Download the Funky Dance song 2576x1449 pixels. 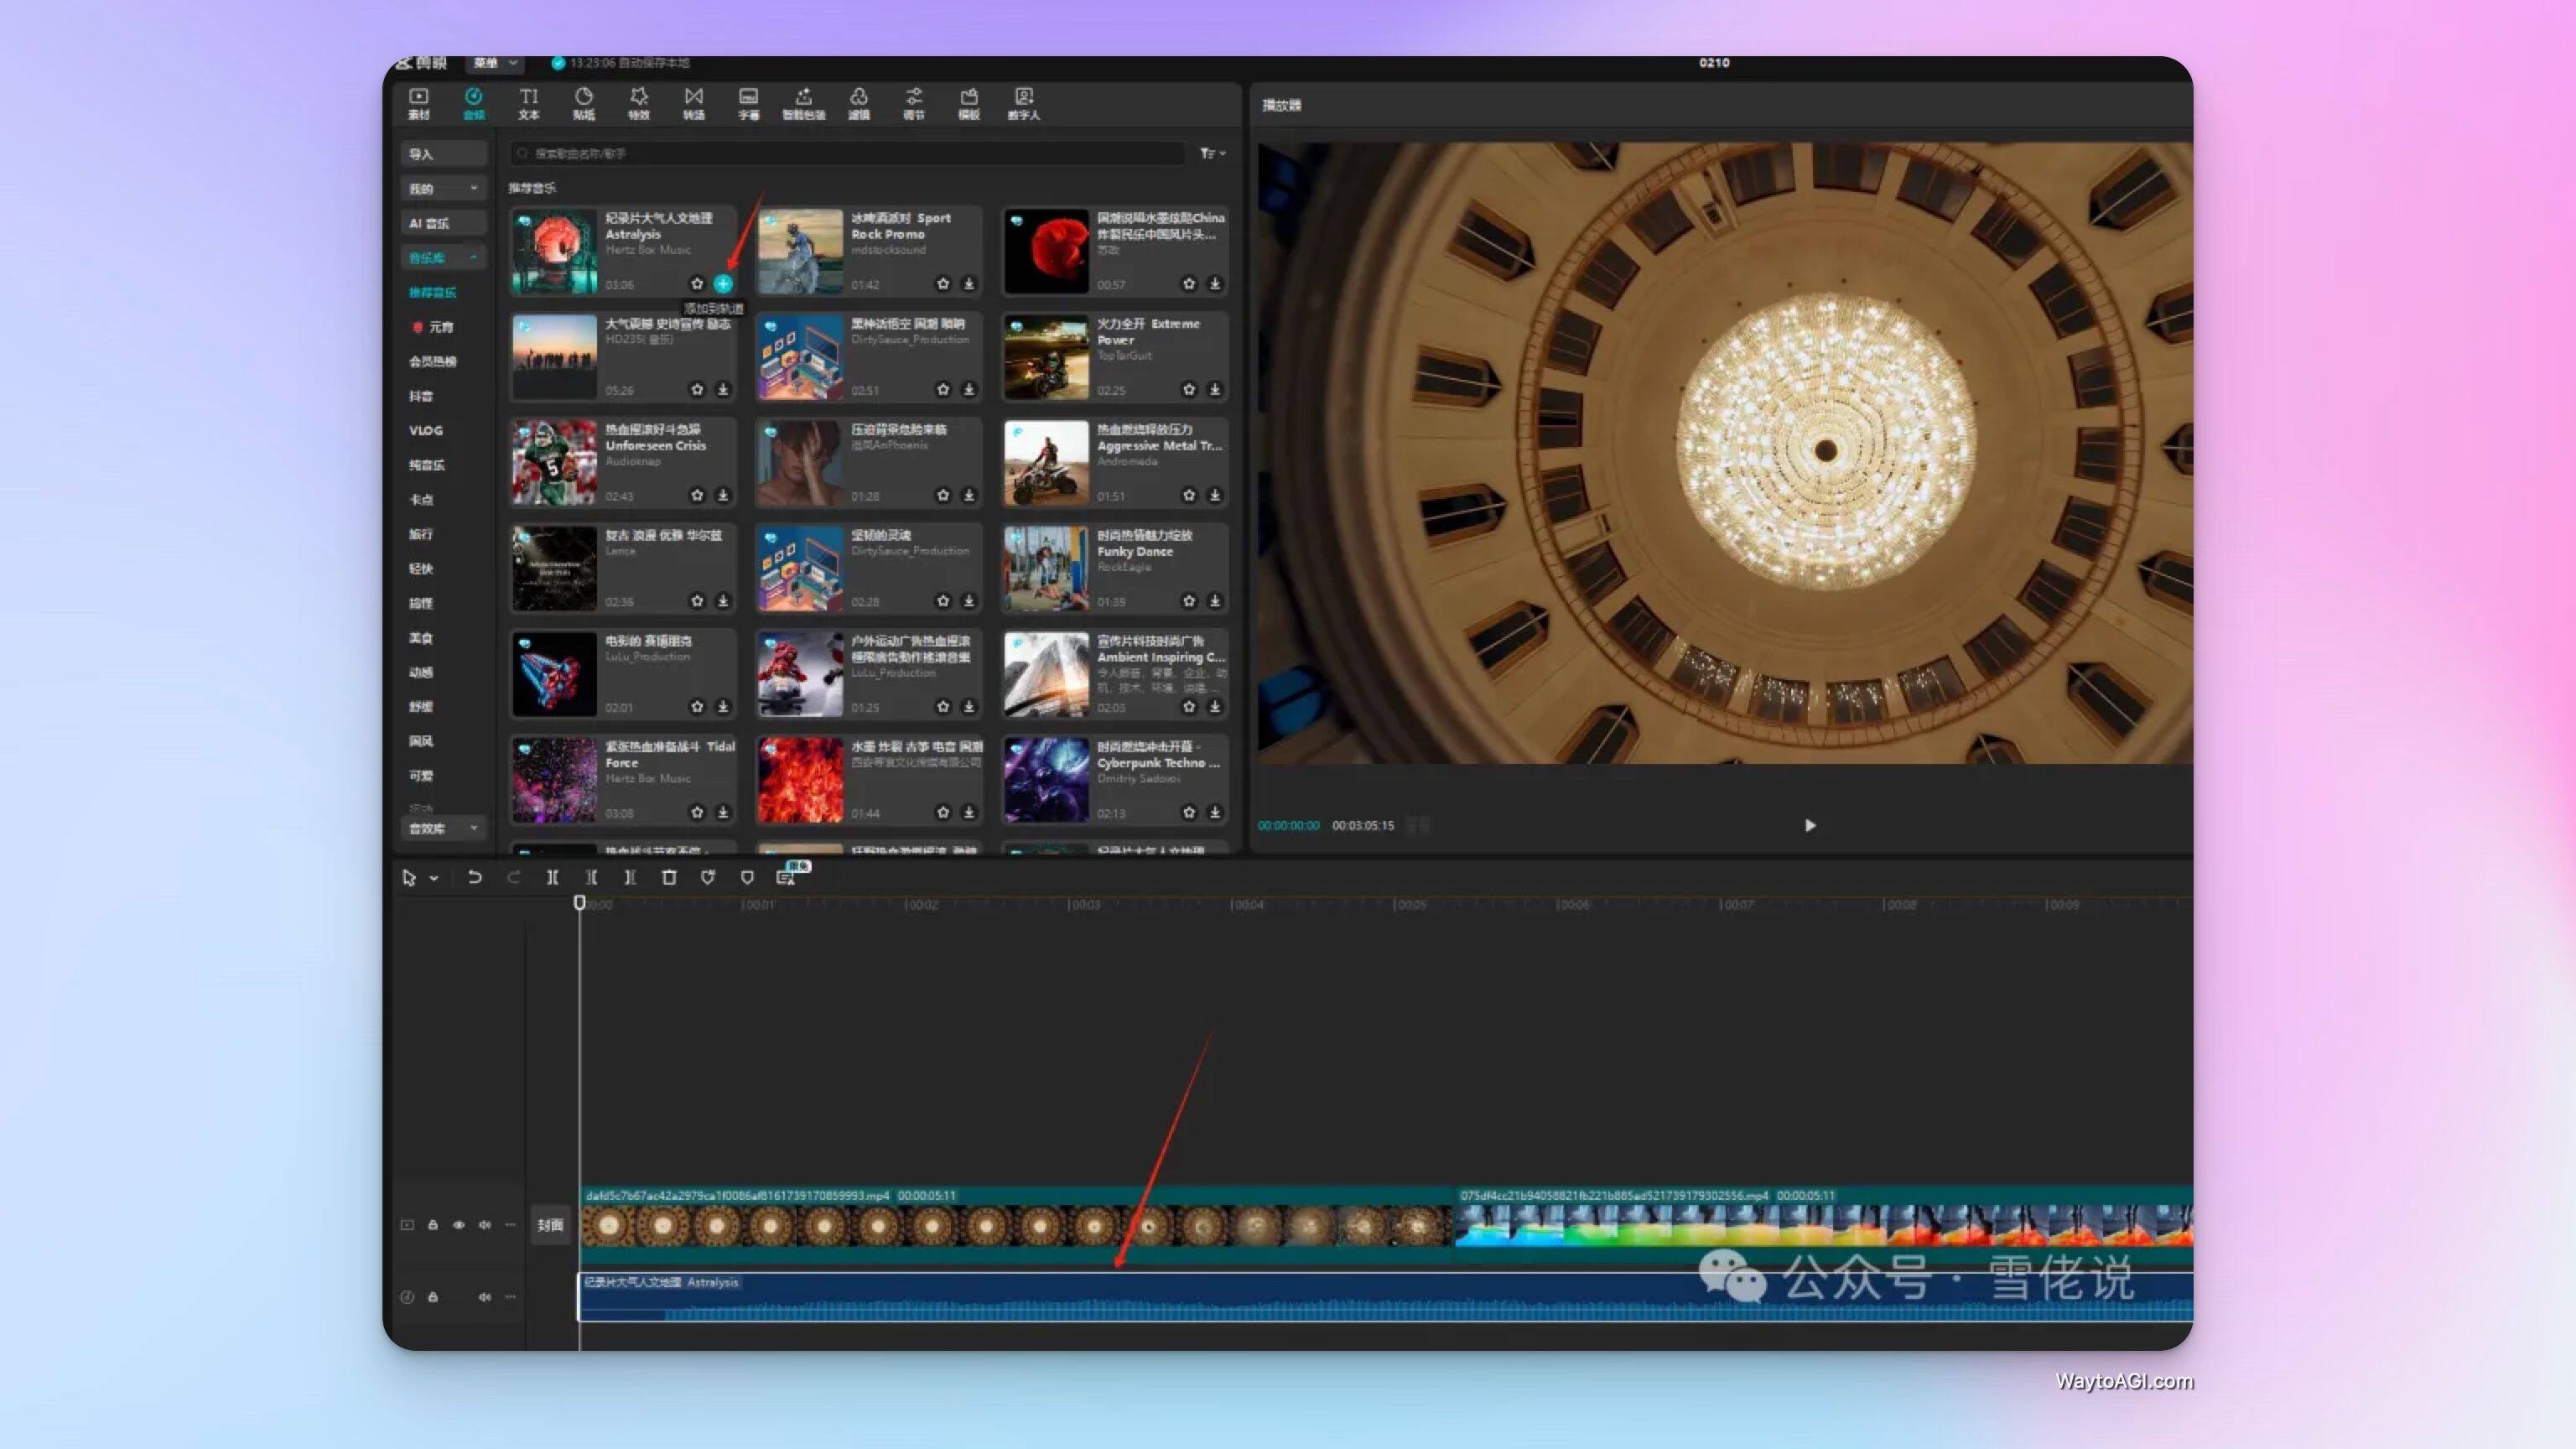click(x=1215, y=601)
